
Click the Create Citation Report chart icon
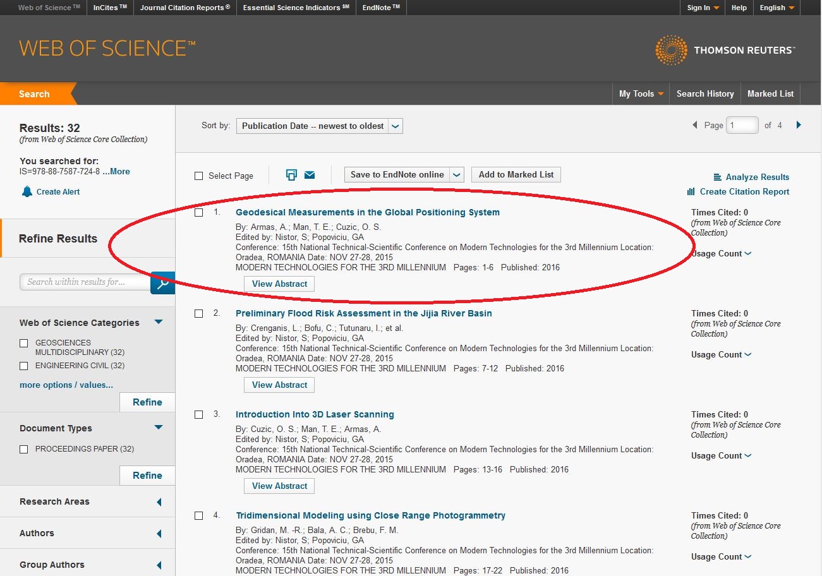pos(691,191)
